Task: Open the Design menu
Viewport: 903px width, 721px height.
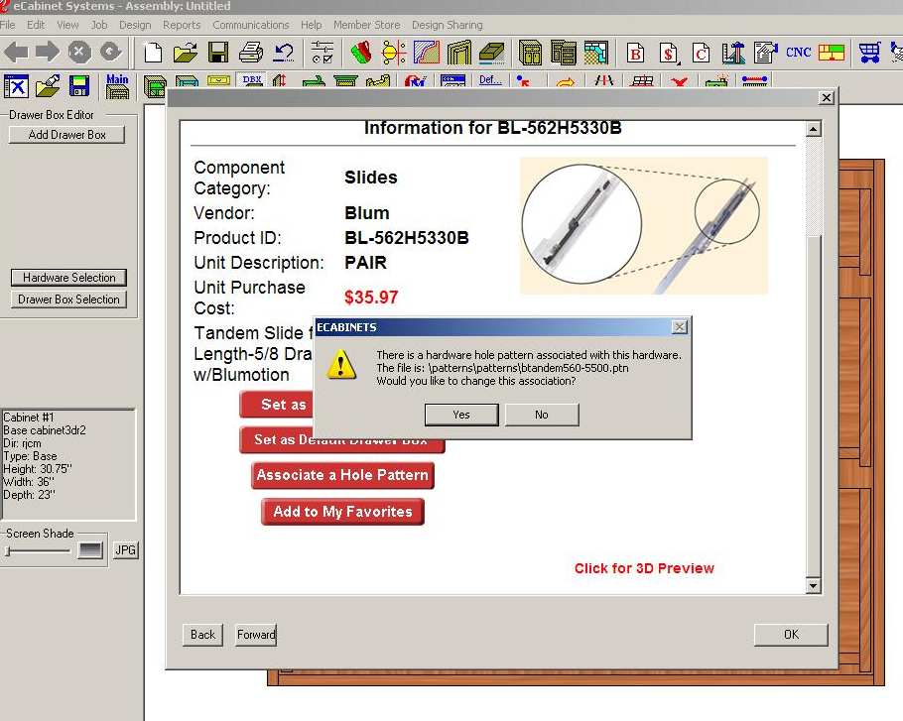Action: pyautogui.click(x=135, y=25)
